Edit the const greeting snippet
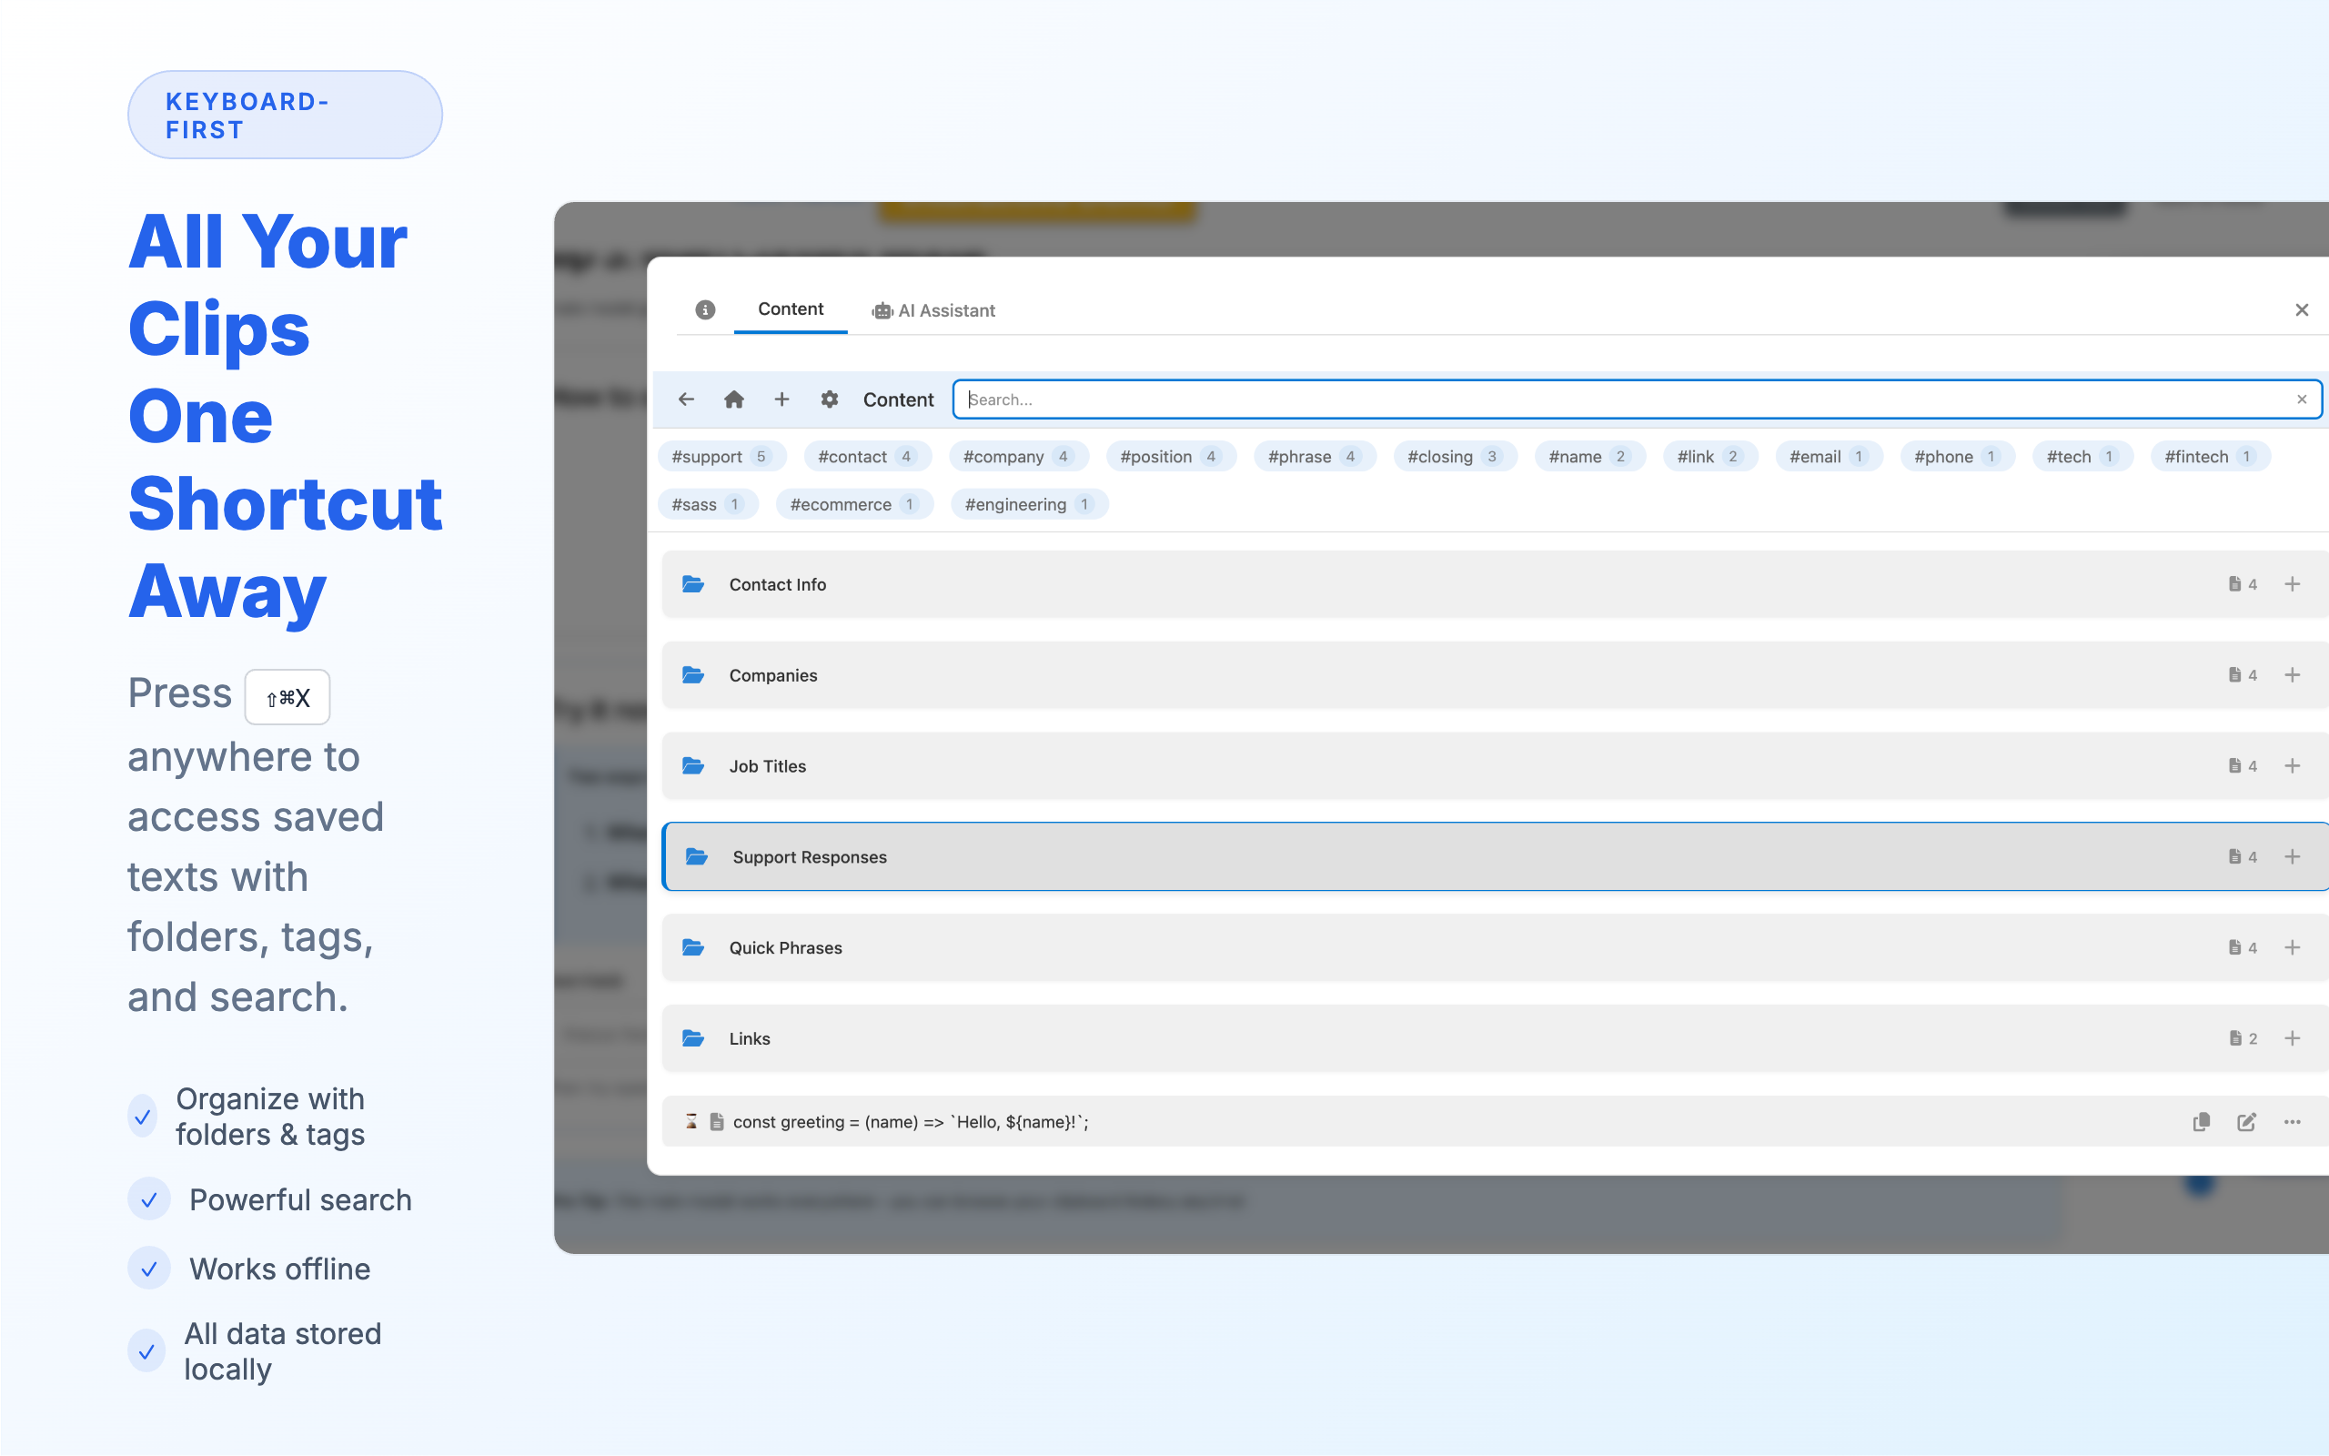Image resolution: width=2329 pixels, height=1456 pixels. tap(2246, 1122)
